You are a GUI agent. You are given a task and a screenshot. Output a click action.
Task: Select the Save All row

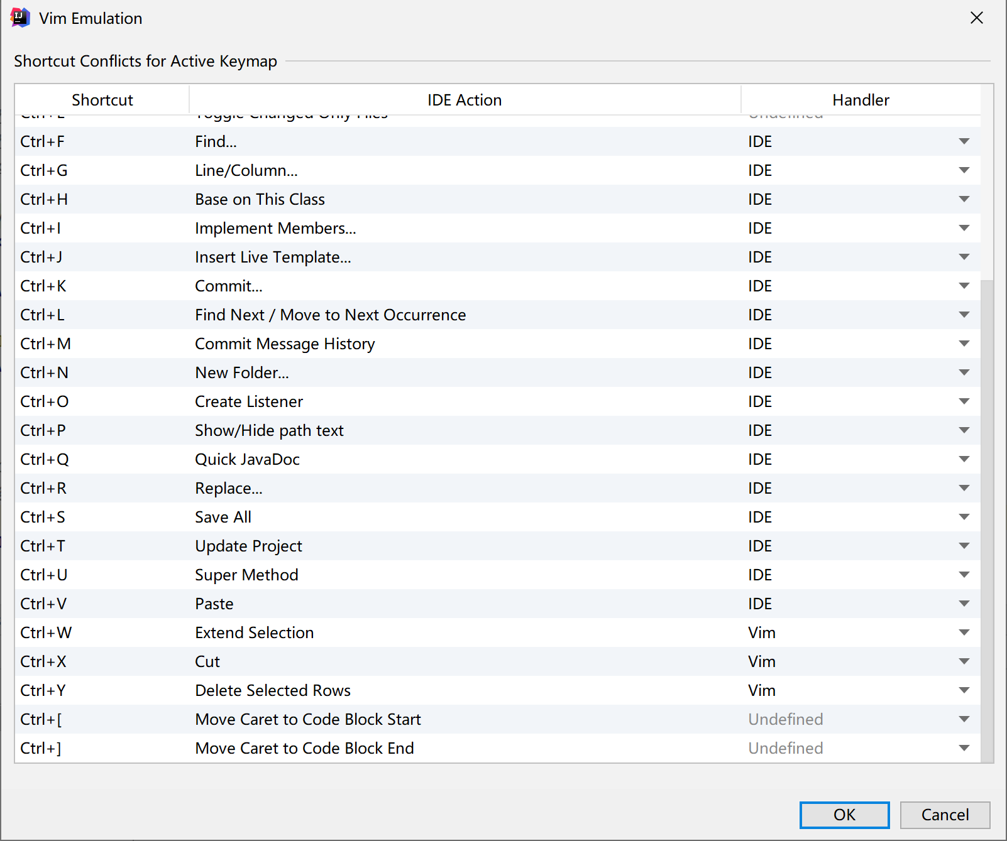point(498,517)
